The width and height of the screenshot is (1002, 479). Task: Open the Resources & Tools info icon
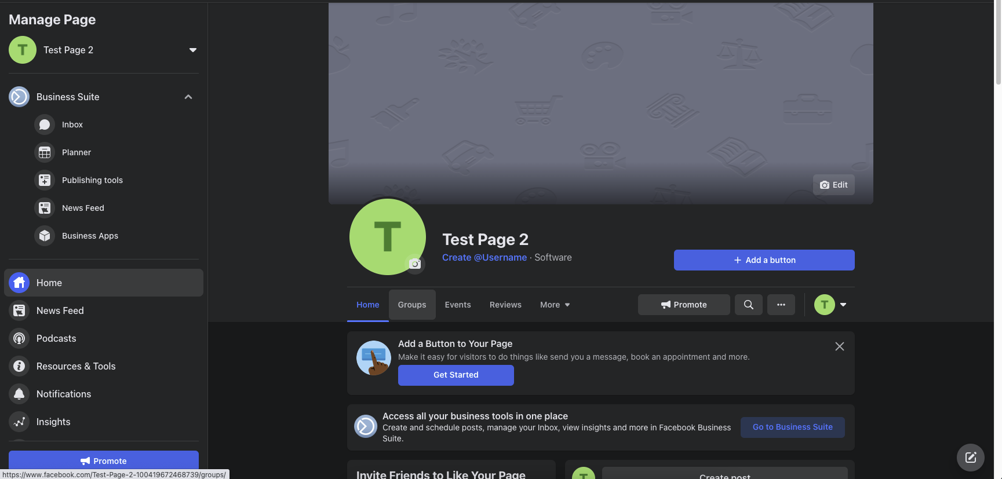tap(19, 366)
